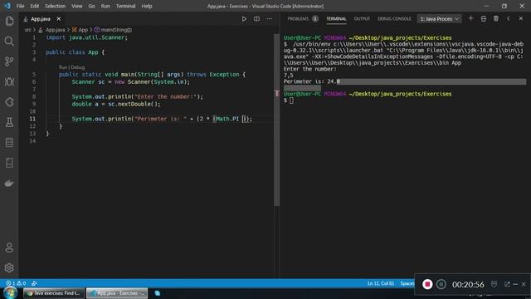Open the Search view in activity bar
The image size is (531, 299).
pos(9,42)
